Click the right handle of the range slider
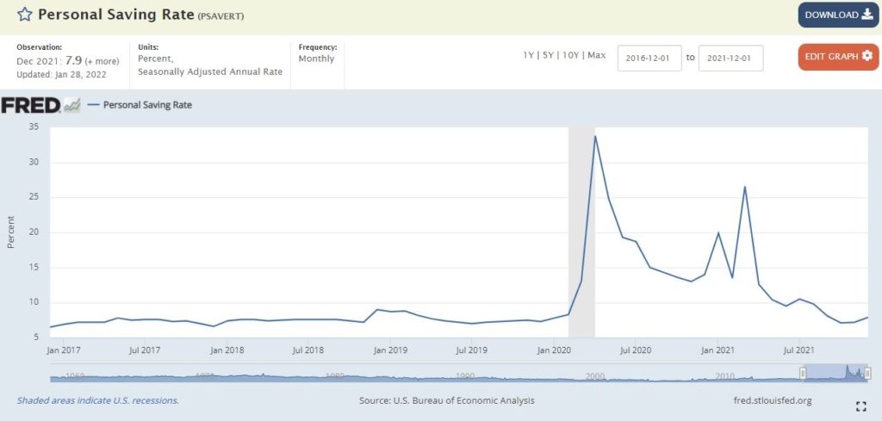The width and height of the screenshot is (882, 421). coord(868,373)
